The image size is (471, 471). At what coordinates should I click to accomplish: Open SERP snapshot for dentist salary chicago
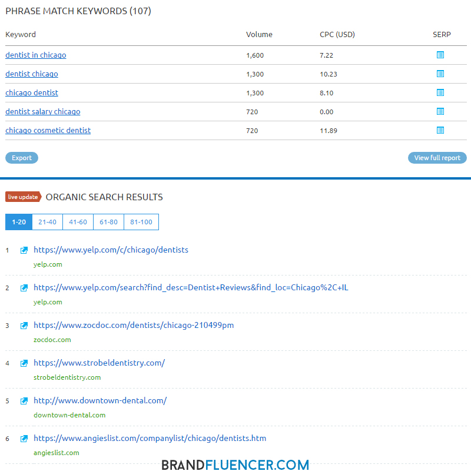click(440, 112)
